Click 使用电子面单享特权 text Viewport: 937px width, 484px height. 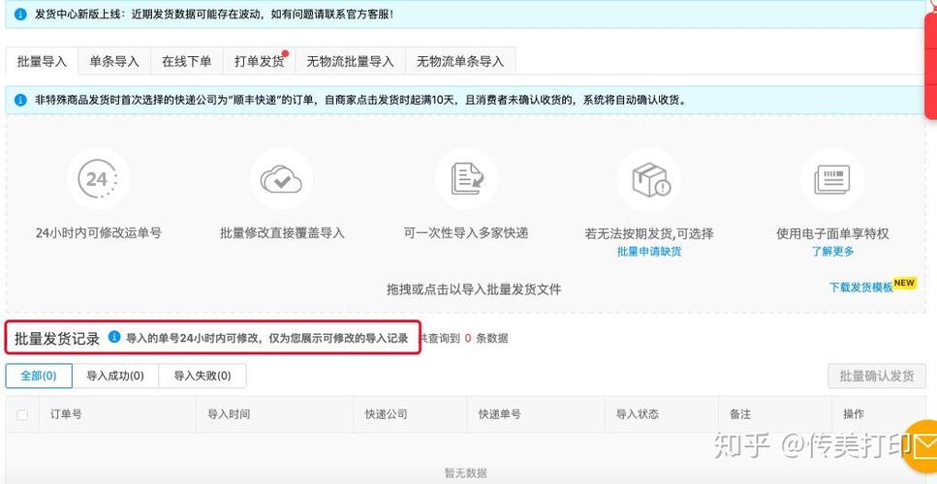[x=832, y=234]
